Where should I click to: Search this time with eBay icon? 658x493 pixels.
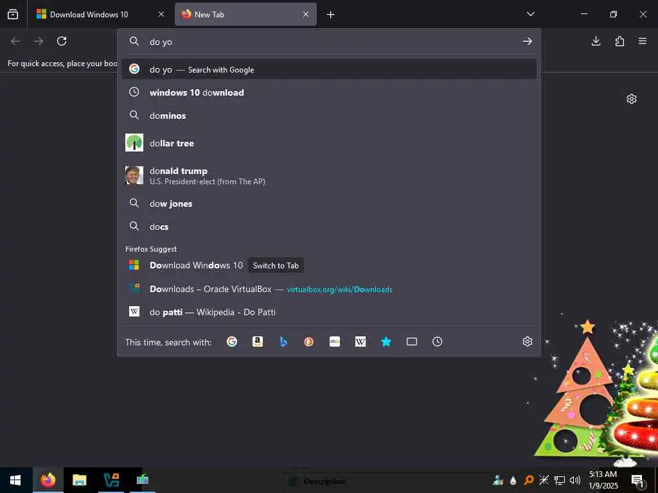[335, 342]
